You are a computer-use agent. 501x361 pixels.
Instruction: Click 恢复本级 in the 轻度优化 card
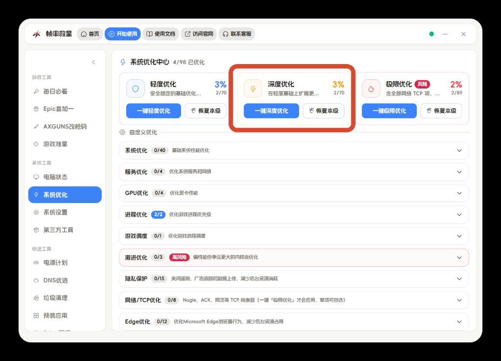[x=206, y=111]
